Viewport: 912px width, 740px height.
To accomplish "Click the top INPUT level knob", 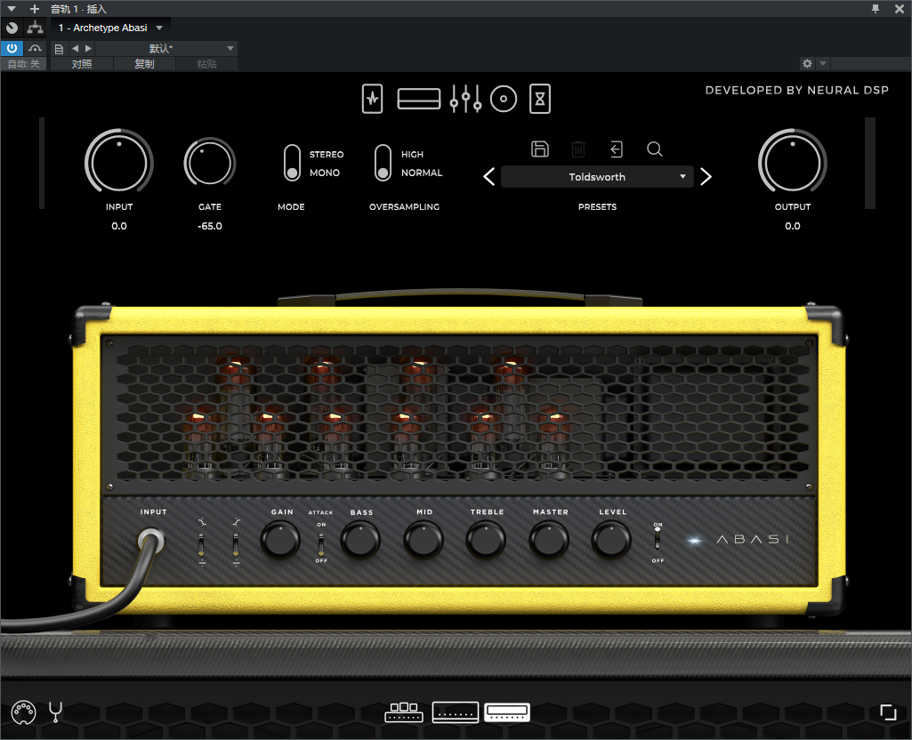I will coord(119,162).
